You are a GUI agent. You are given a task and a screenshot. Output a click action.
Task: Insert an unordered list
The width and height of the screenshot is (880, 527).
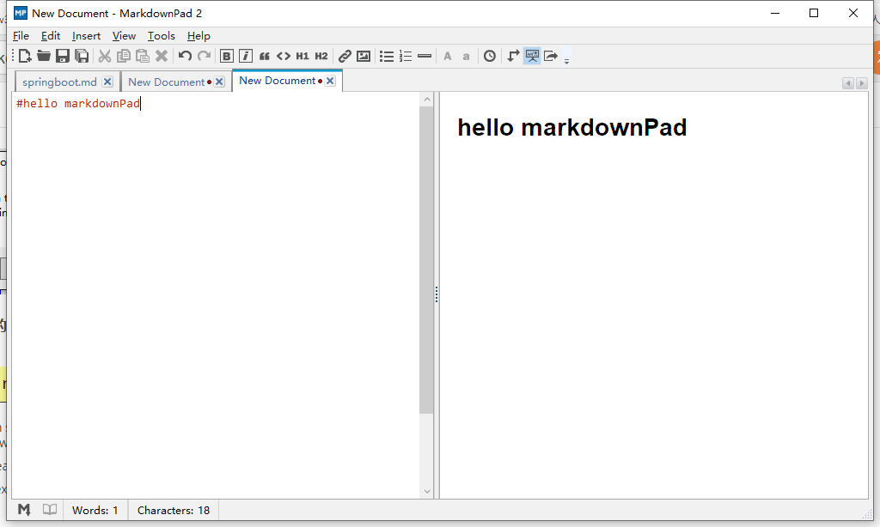(387, 56)
